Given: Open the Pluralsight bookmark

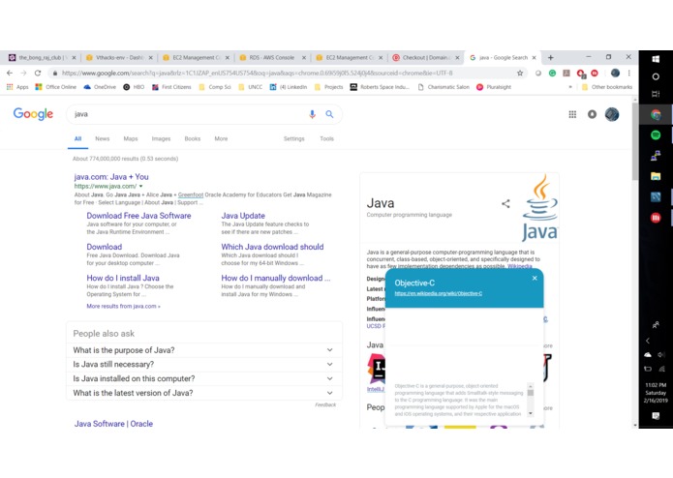Looking at the screenshot, I should (x=494, y=87).
